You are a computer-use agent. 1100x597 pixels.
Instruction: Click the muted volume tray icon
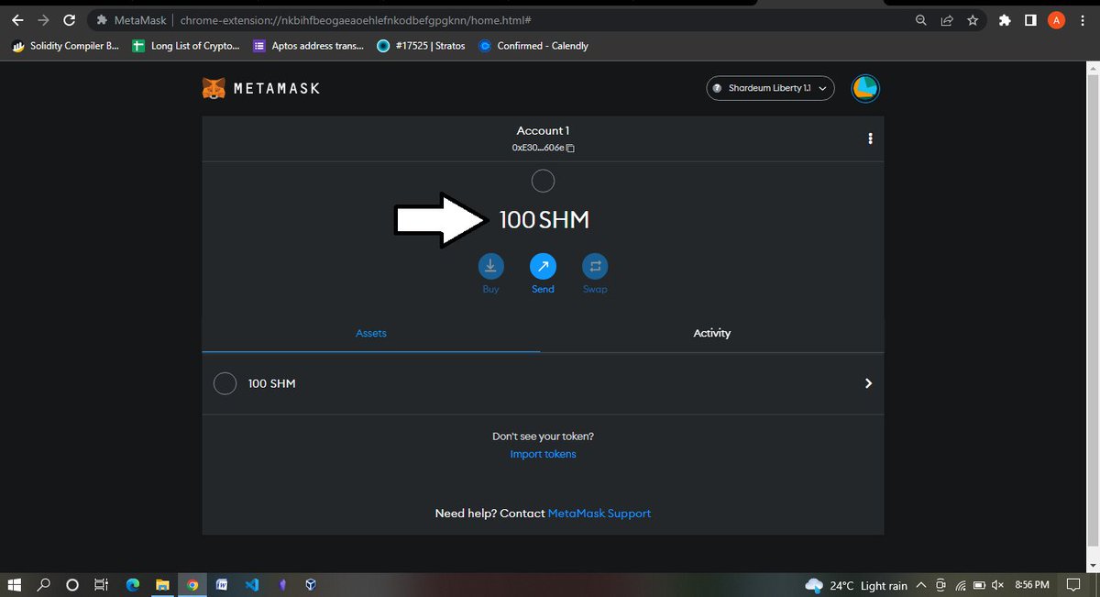998,585
